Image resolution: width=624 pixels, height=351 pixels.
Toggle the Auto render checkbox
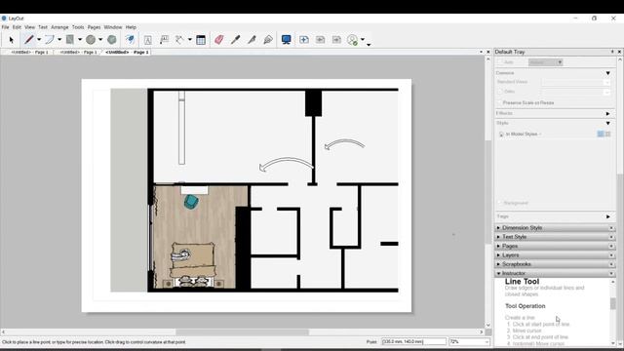500,62
